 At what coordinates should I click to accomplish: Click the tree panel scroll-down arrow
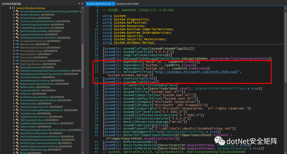click(83, 152)
